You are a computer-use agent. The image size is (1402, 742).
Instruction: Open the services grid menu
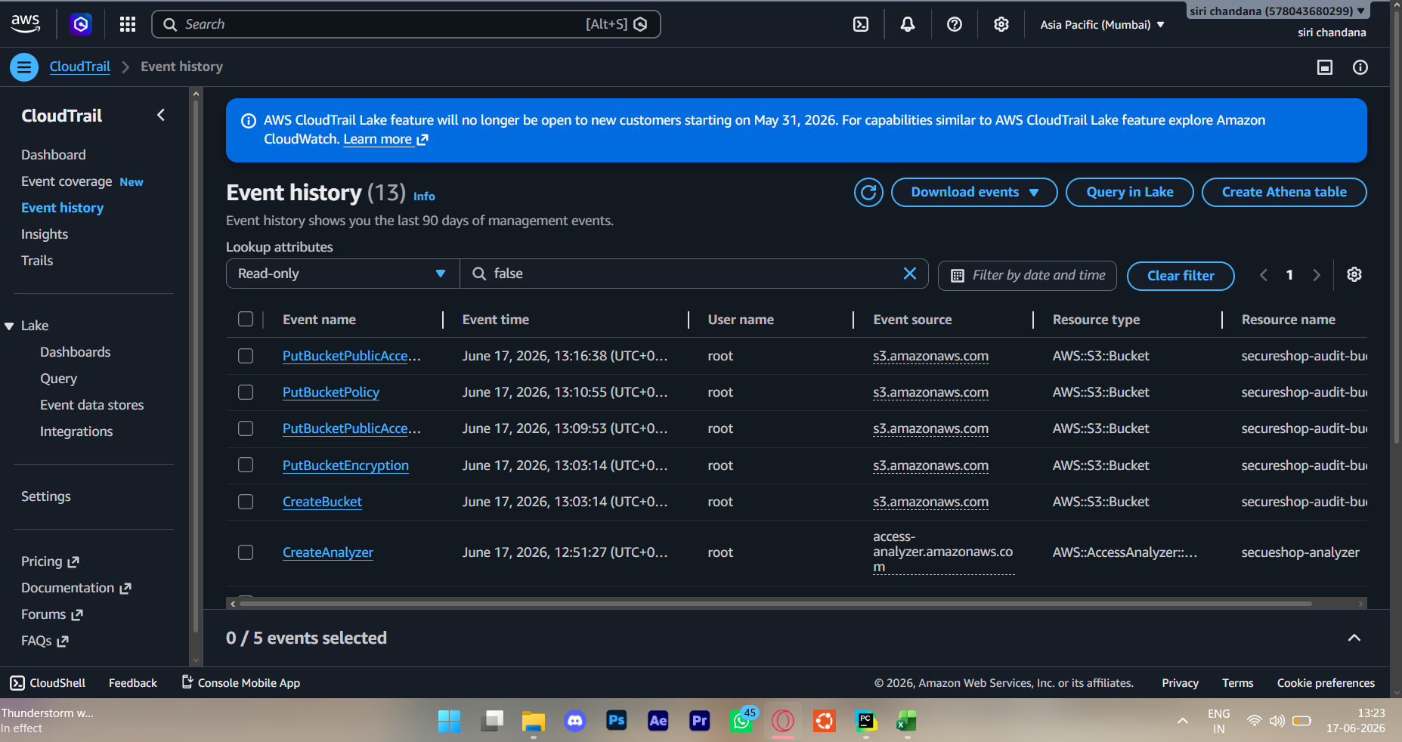pyautogui.click(x=128, y=24)
